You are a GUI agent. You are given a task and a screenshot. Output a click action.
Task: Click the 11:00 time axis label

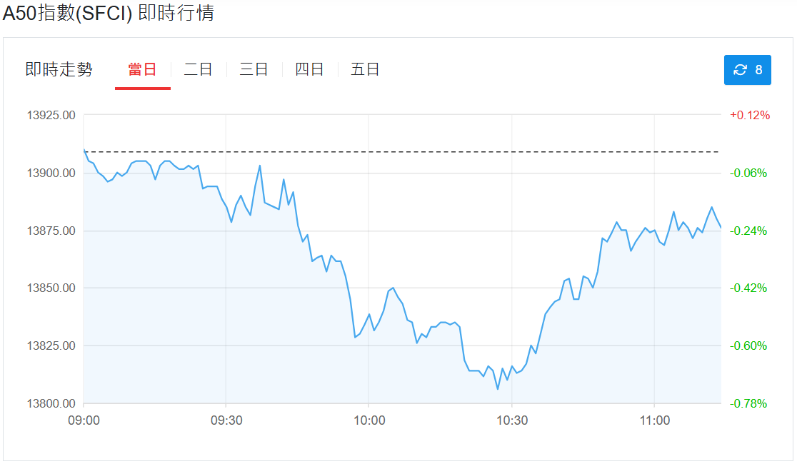click(x=655, y=420)
